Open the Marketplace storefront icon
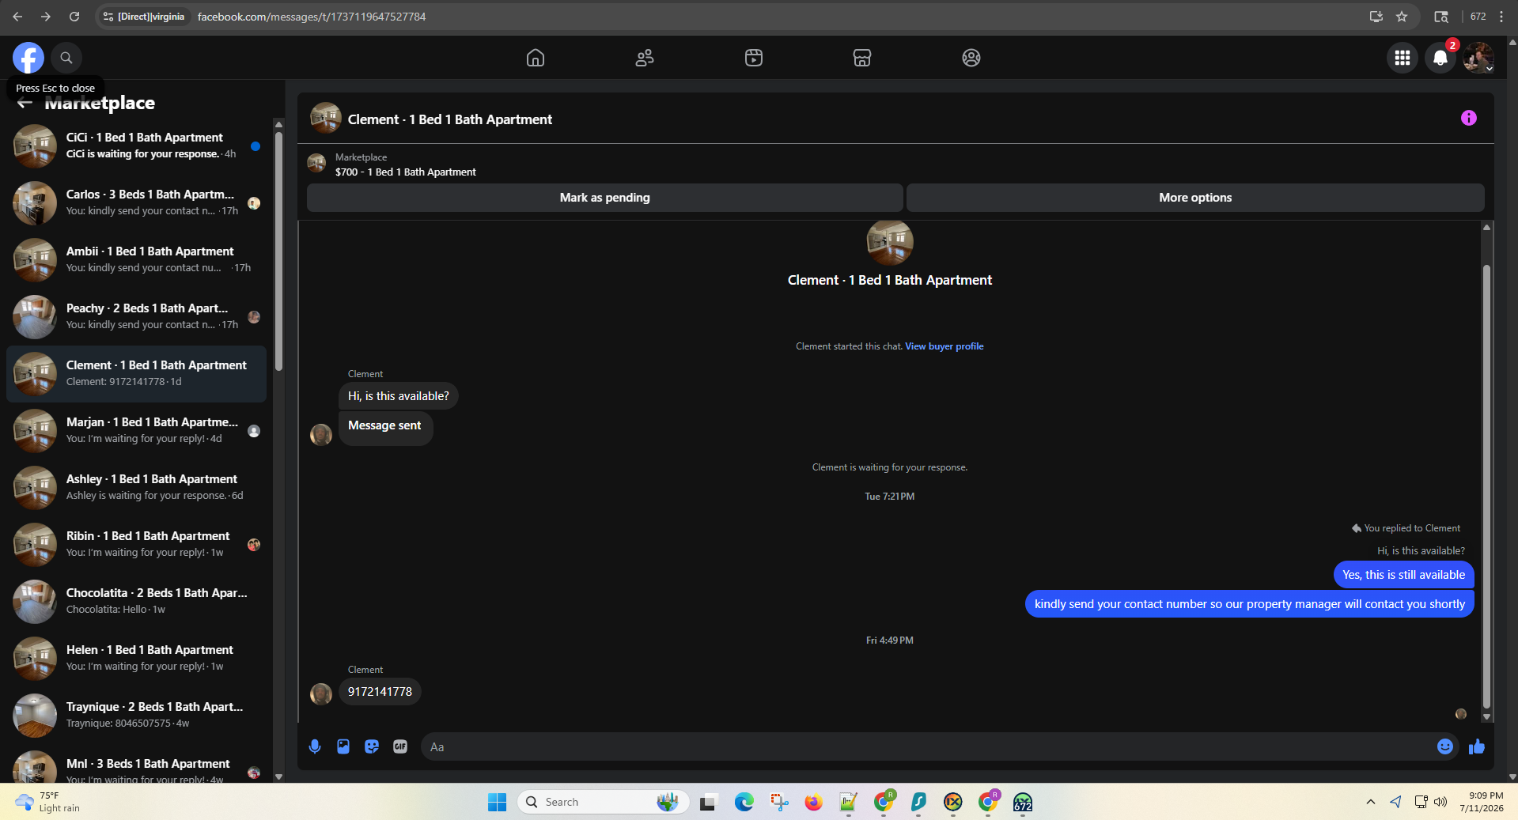 point(862,58)
